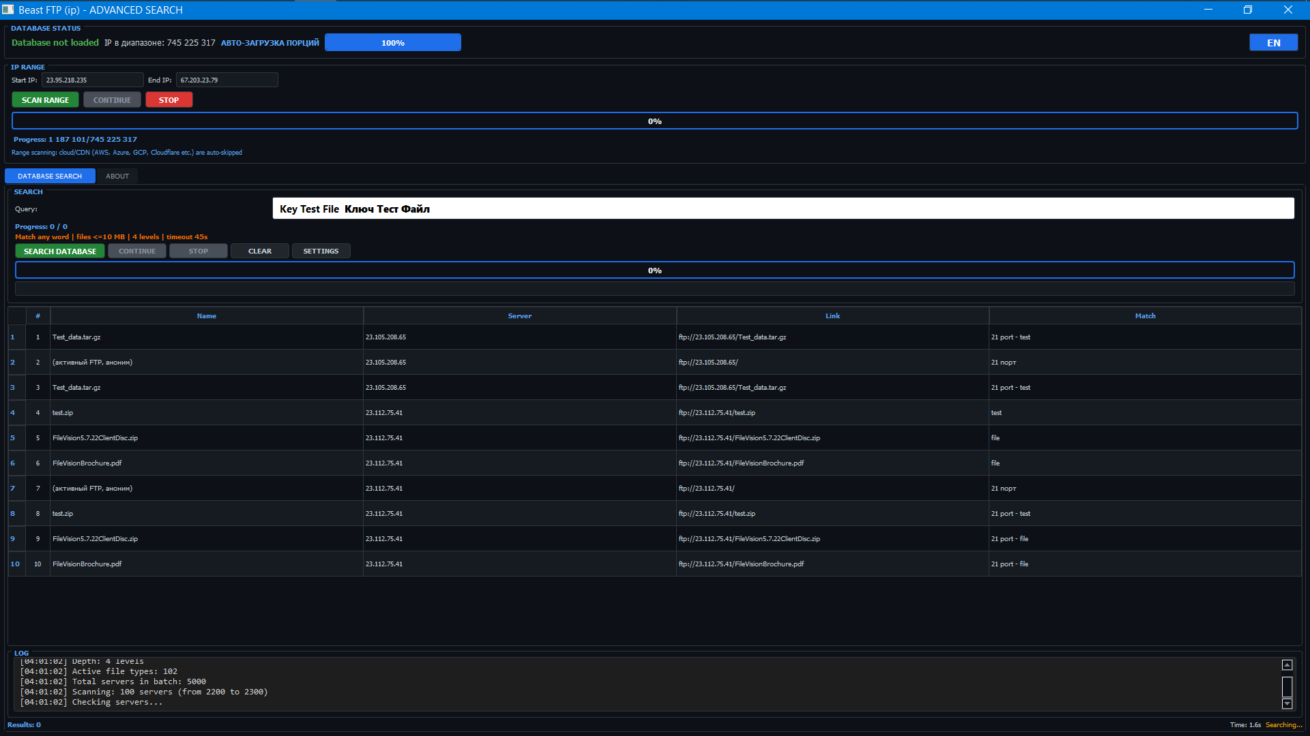Select row header 4 in results table
Image resolution: width=1310 pixels, height=736 pixels.
pos(16,412)
